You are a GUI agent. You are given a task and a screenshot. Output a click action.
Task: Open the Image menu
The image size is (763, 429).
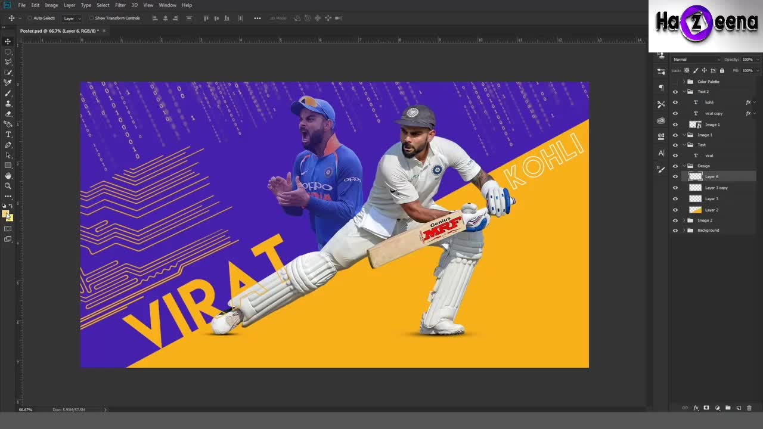51,5
